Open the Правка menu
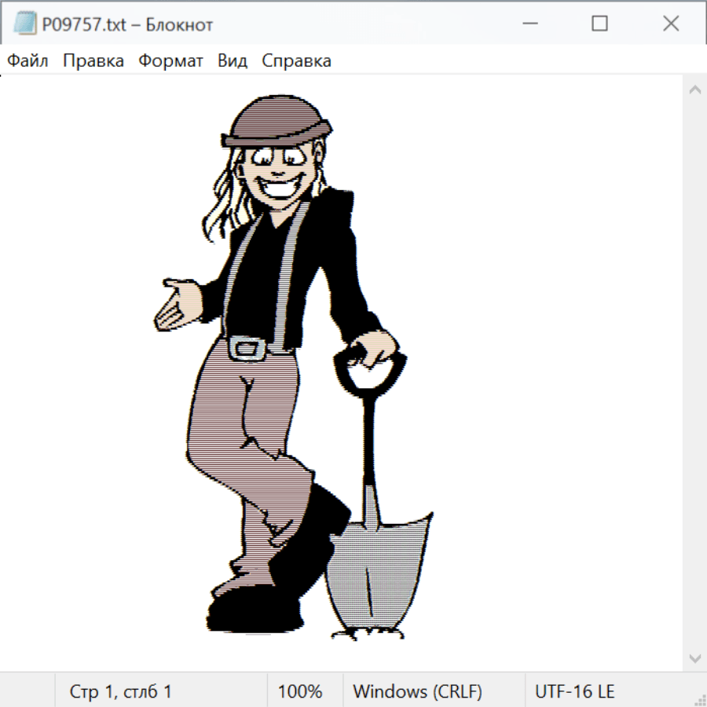Viewport: 707px width, 707px height. click(x=93, y=60)
